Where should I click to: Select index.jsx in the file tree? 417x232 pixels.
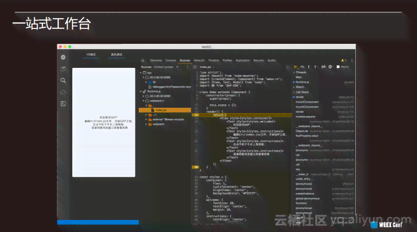point(165,110)
